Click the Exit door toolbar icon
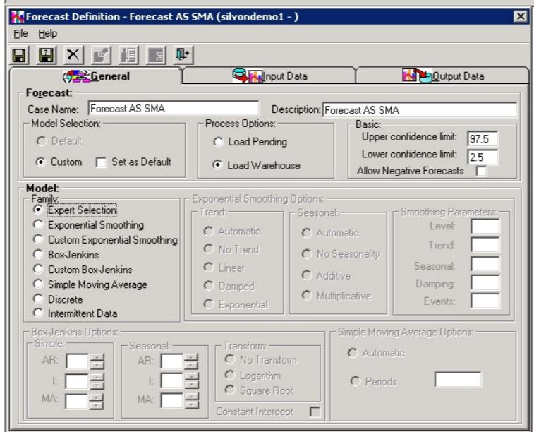The width and height of the screenshot is (534, 432). click(x=183, y=55)
